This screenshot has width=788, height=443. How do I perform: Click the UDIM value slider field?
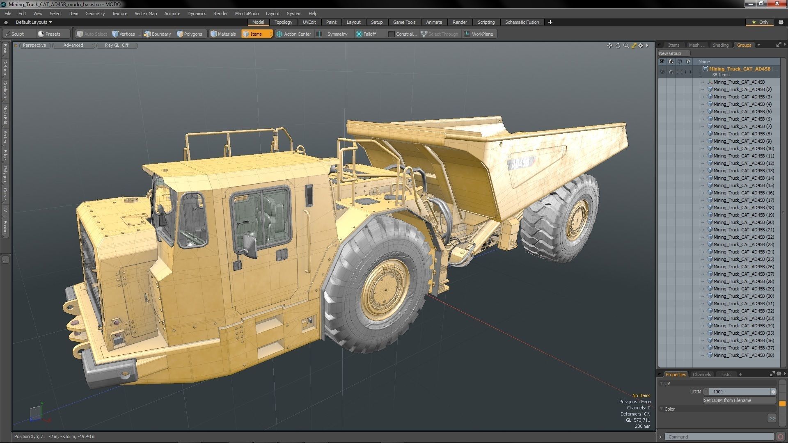(740, 392)
